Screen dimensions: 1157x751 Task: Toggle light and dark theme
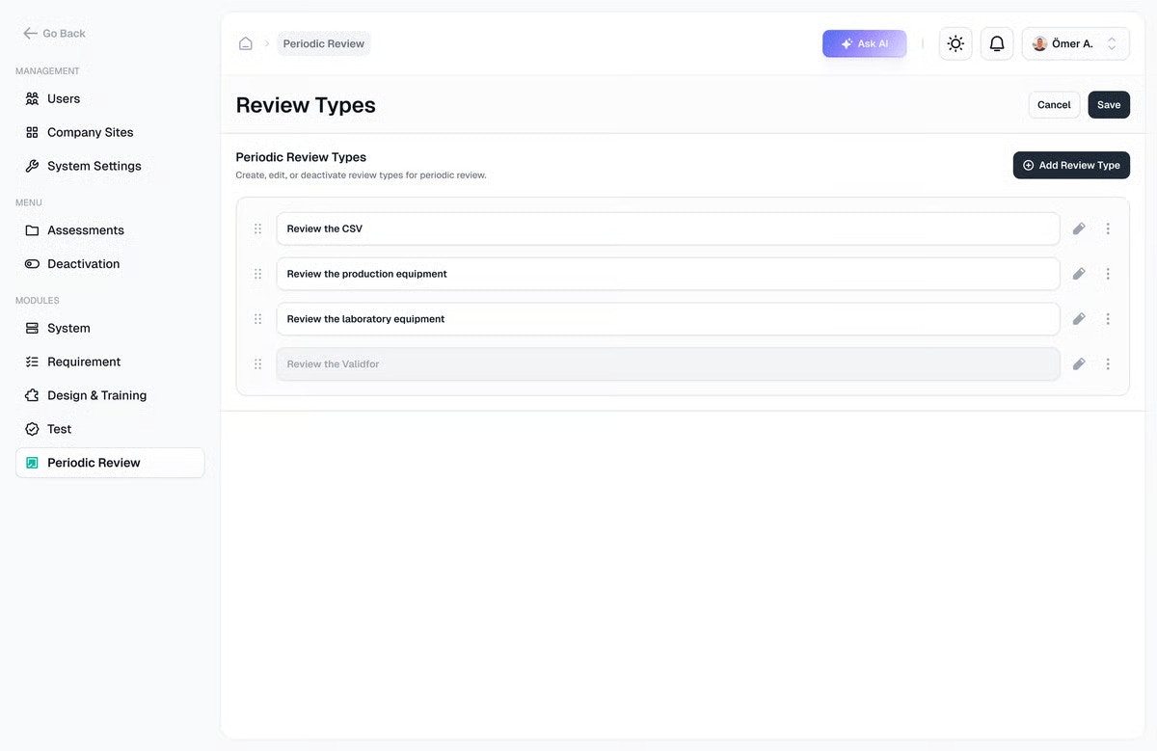click(955, 42)
